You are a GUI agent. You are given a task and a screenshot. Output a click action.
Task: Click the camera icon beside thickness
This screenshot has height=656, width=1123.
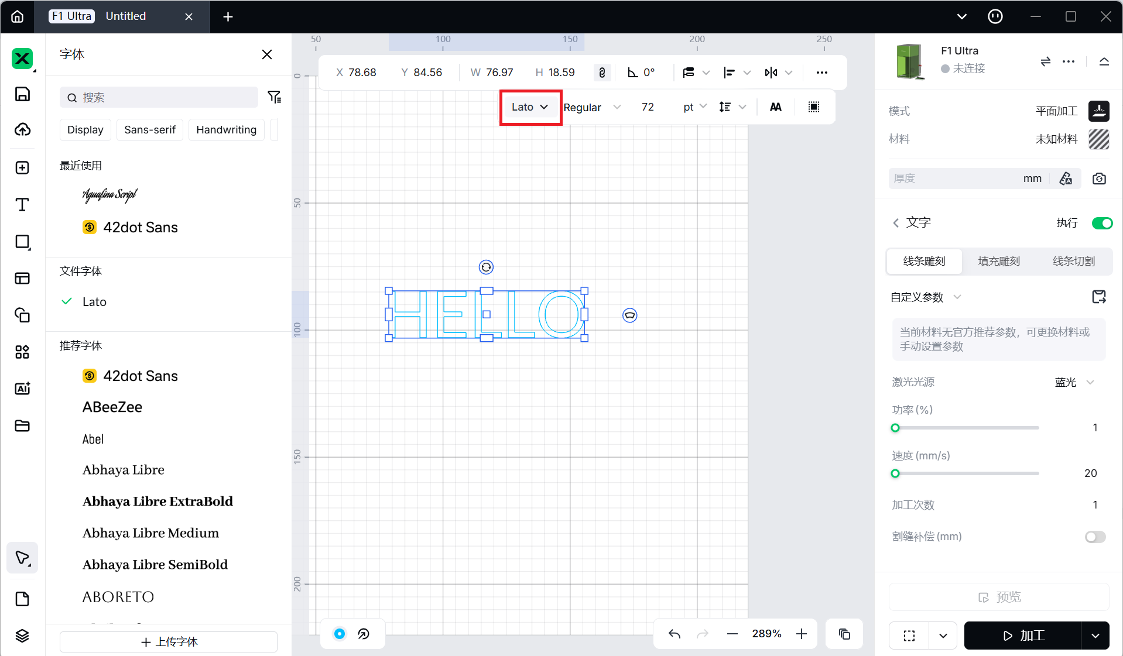pyautogui.click(x=1099, y=178)
